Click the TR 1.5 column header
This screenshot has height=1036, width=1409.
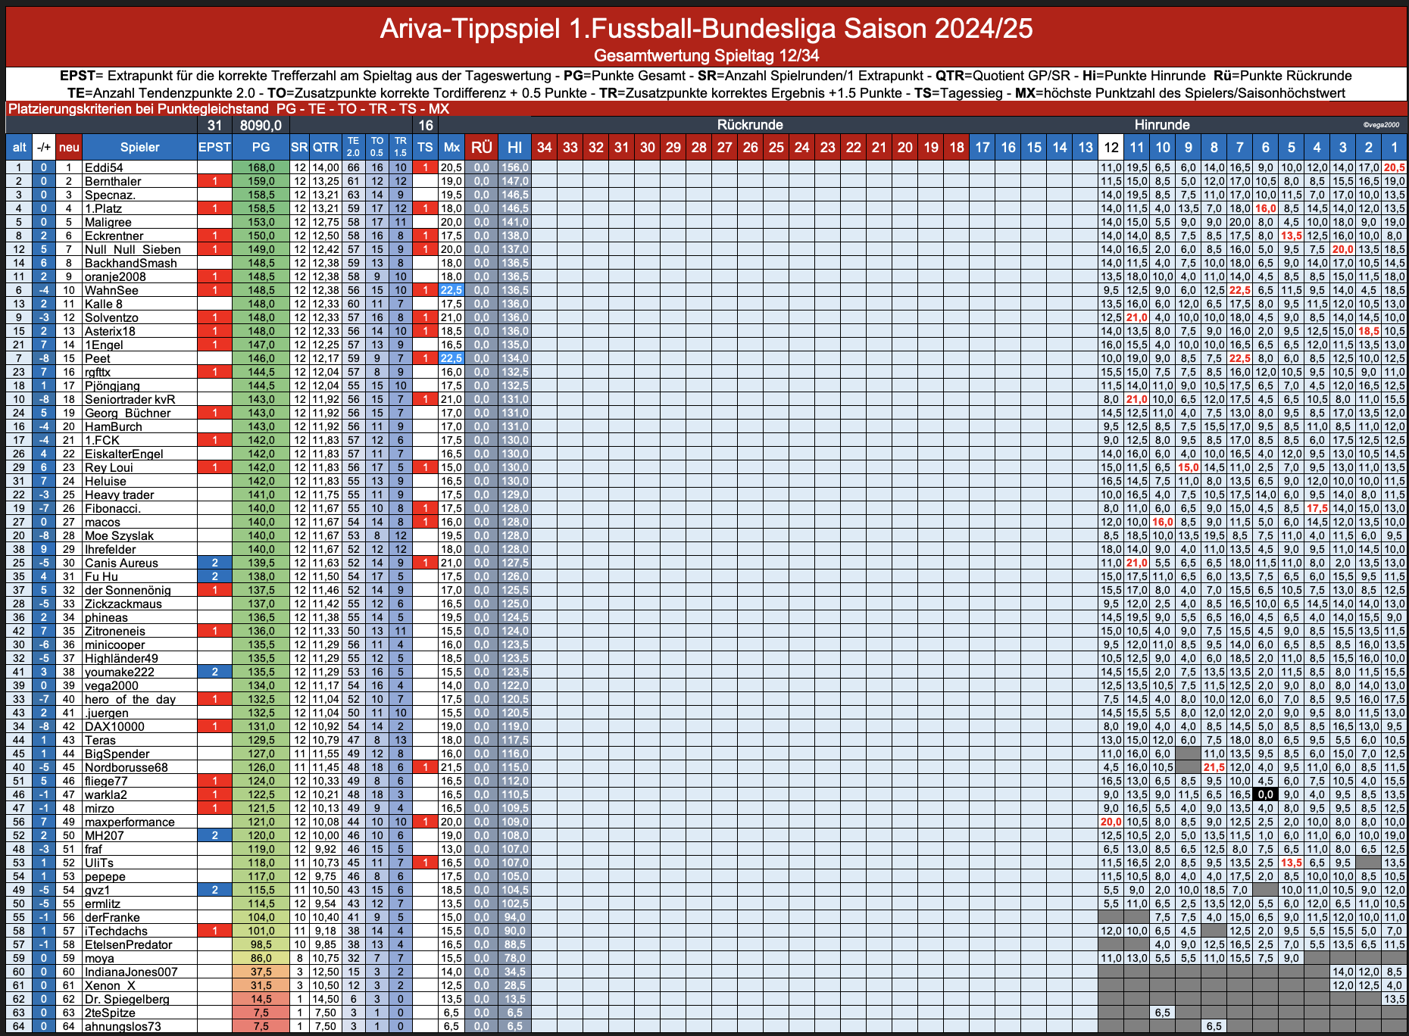(401, 148)
